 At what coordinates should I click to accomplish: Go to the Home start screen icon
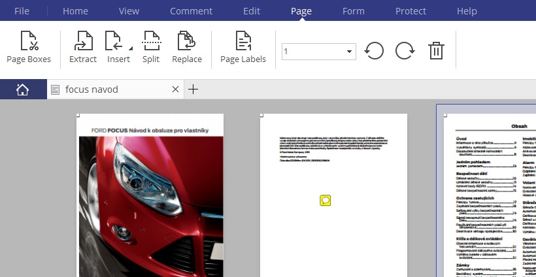pos(23,90)
